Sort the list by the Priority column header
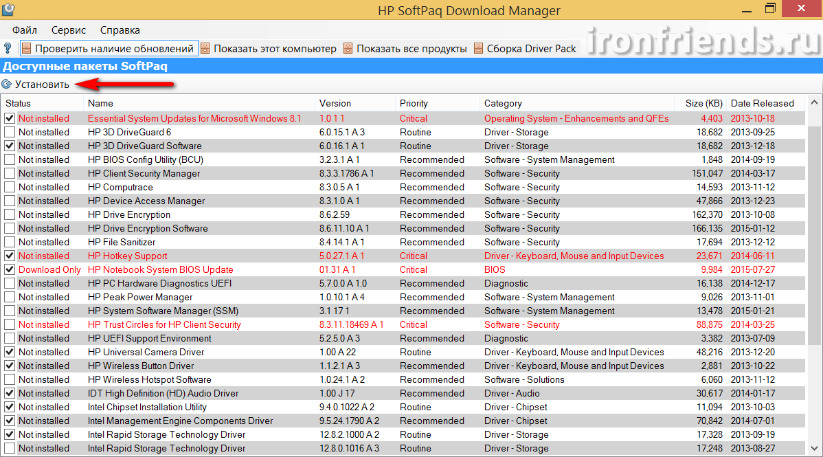This screenshot has height=457, width=823. (414, 103)
